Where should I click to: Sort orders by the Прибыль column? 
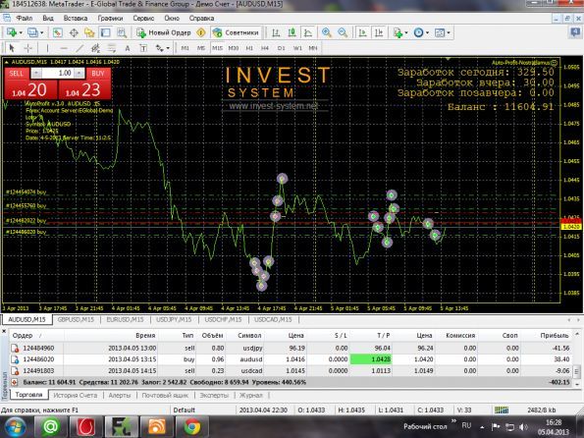pos(555,336)
